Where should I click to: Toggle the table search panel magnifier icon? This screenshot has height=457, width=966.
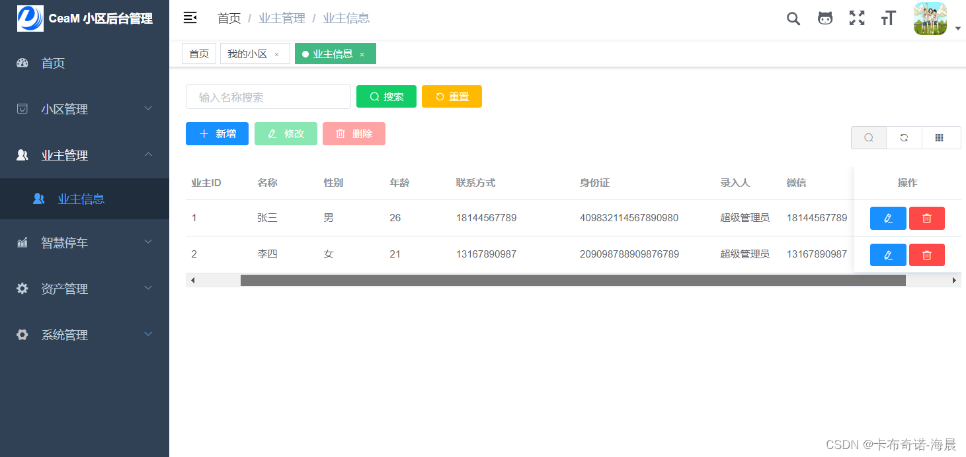click(x=868, y=137)
